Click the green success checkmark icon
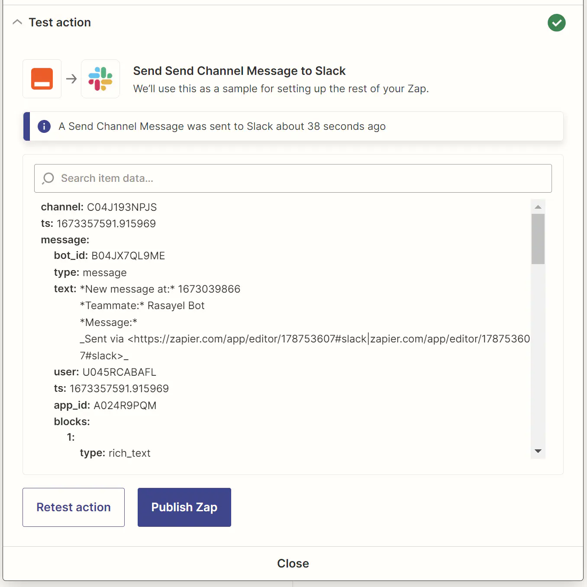Screen dimensions: 587x587 pyautogui.click(x=556, y=23)
